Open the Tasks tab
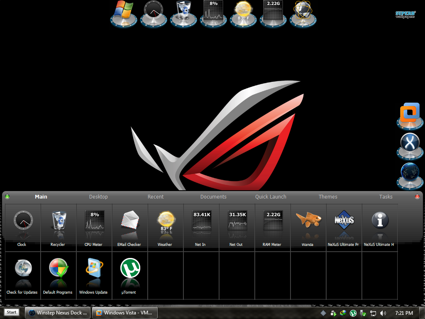This screenshot has width=425, height=319. pos(386,196)
